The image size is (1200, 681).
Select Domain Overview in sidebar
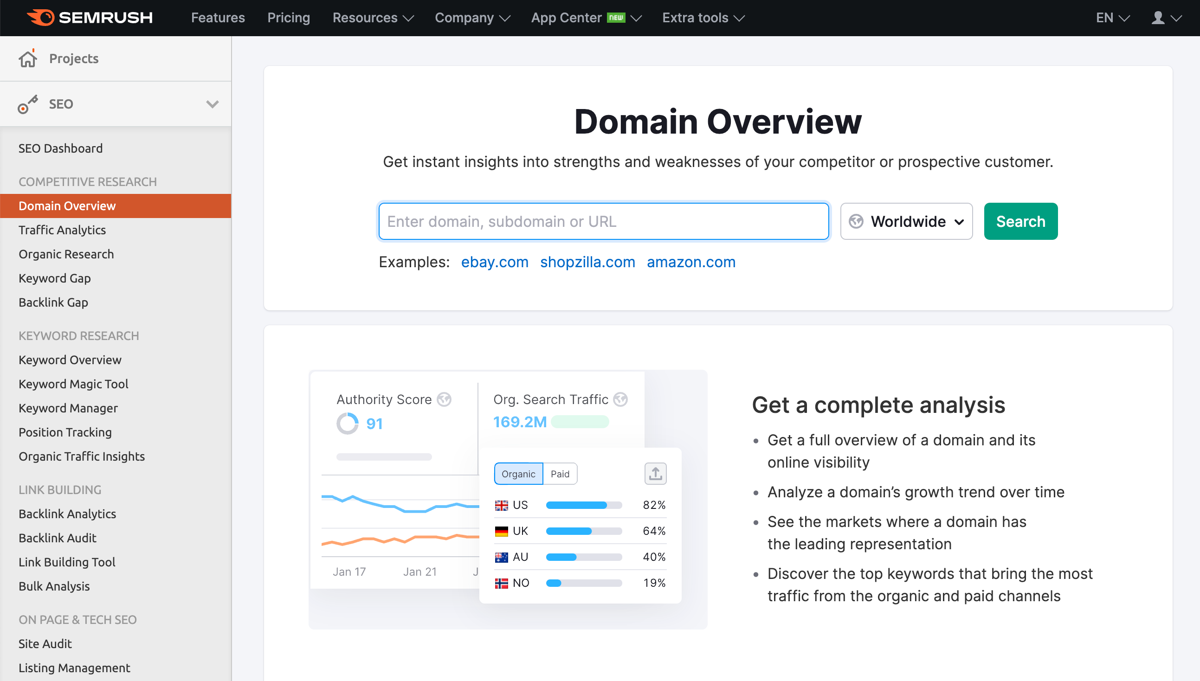tap(116, 206)
